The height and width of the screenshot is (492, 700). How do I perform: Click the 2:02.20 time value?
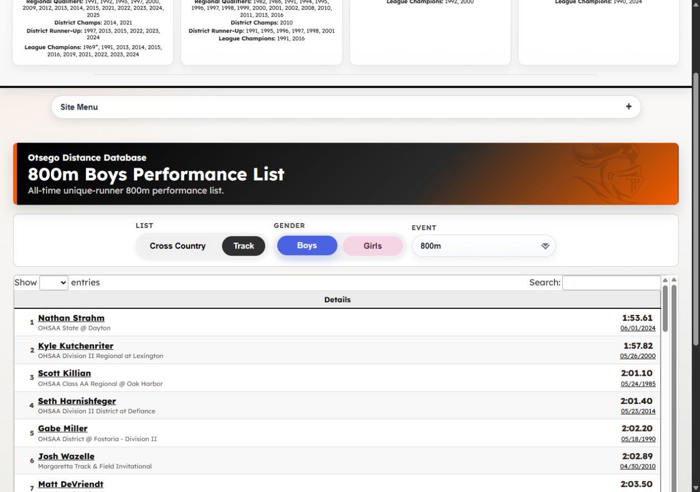pos(637,429)
